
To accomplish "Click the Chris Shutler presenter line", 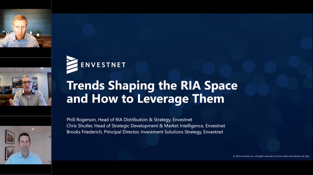I will pos(146,126).
